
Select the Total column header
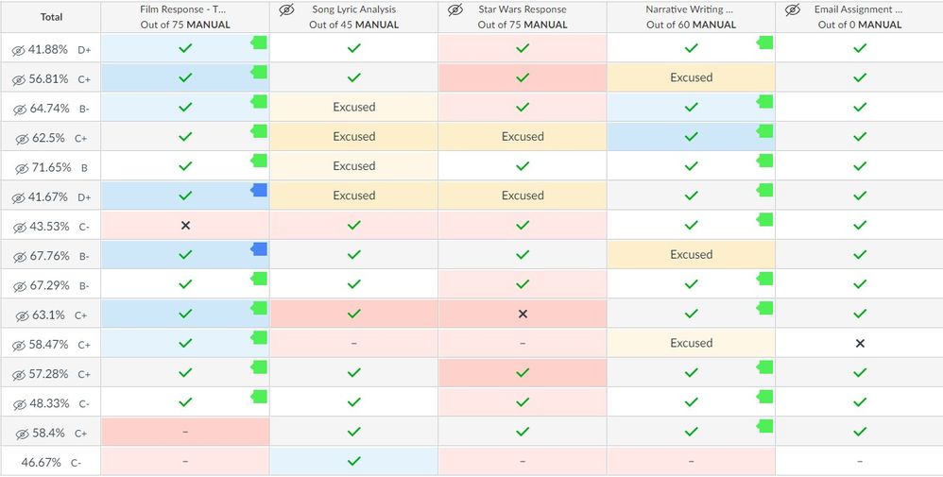pyautogui.click(x=51, y=17)
